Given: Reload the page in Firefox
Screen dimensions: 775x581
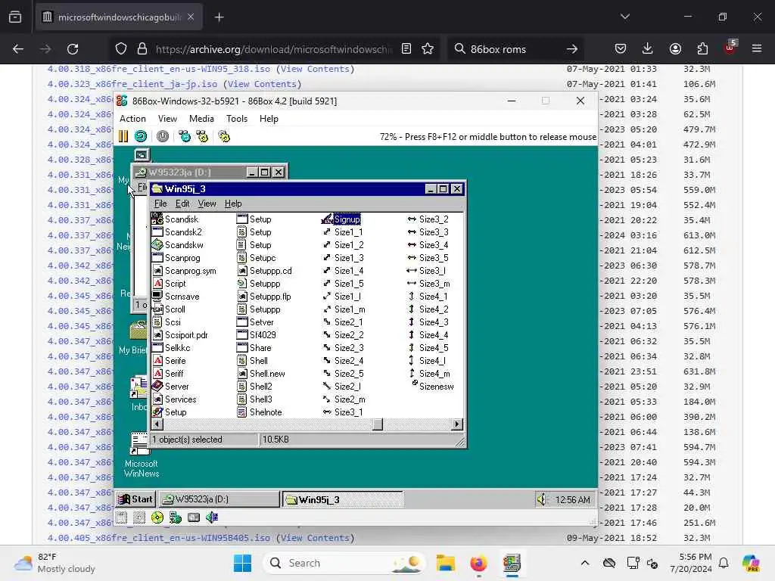Looking at the screenshot, I should click(73, 49).
